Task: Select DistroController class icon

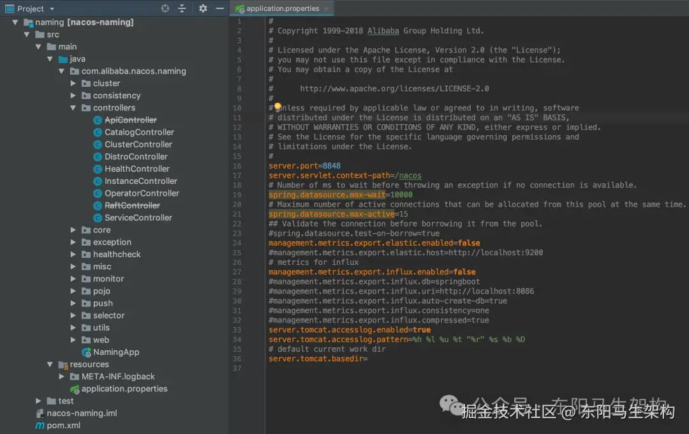Action: (x=98, y=156)
